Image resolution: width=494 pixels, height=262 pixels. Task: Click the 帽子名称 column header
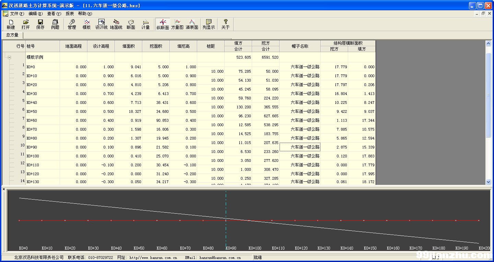300,46
